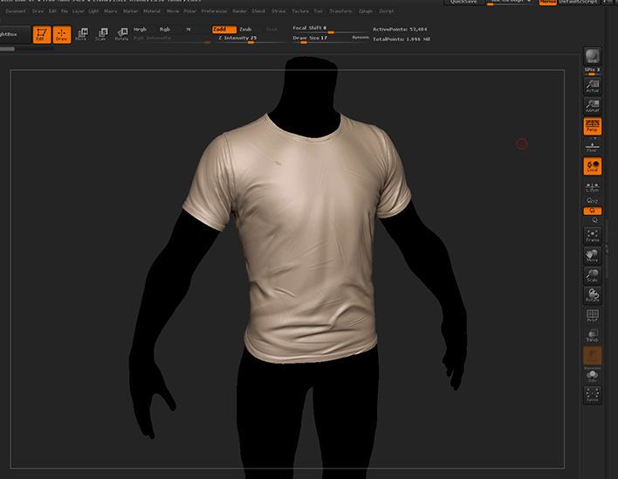Toggle Persp perspective view
618x479 pixels.
(x=592, y=126)
